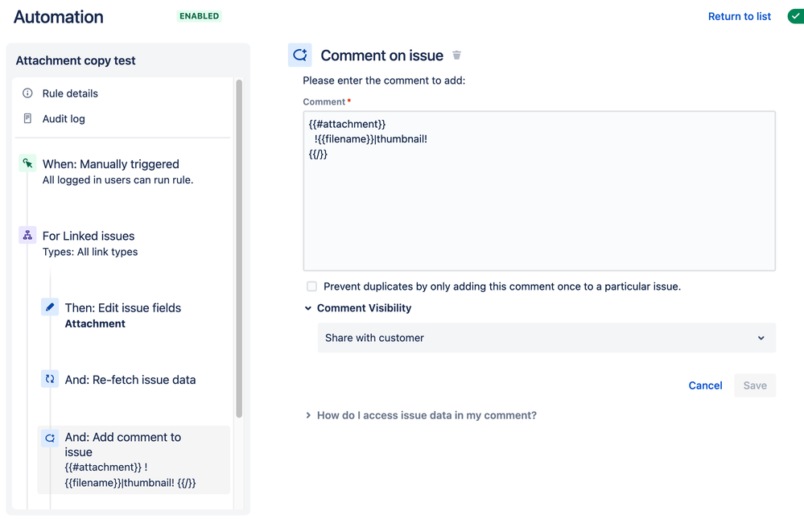The image size is (804, 519).
Task: Click the Re-fetch issue data refresh icon
Action: [50, 379]
